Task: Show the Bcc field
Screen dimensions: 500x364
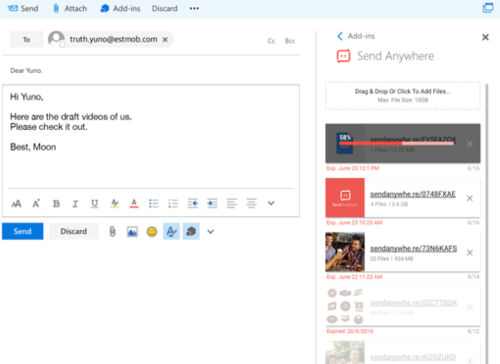Action: (290, 41)
